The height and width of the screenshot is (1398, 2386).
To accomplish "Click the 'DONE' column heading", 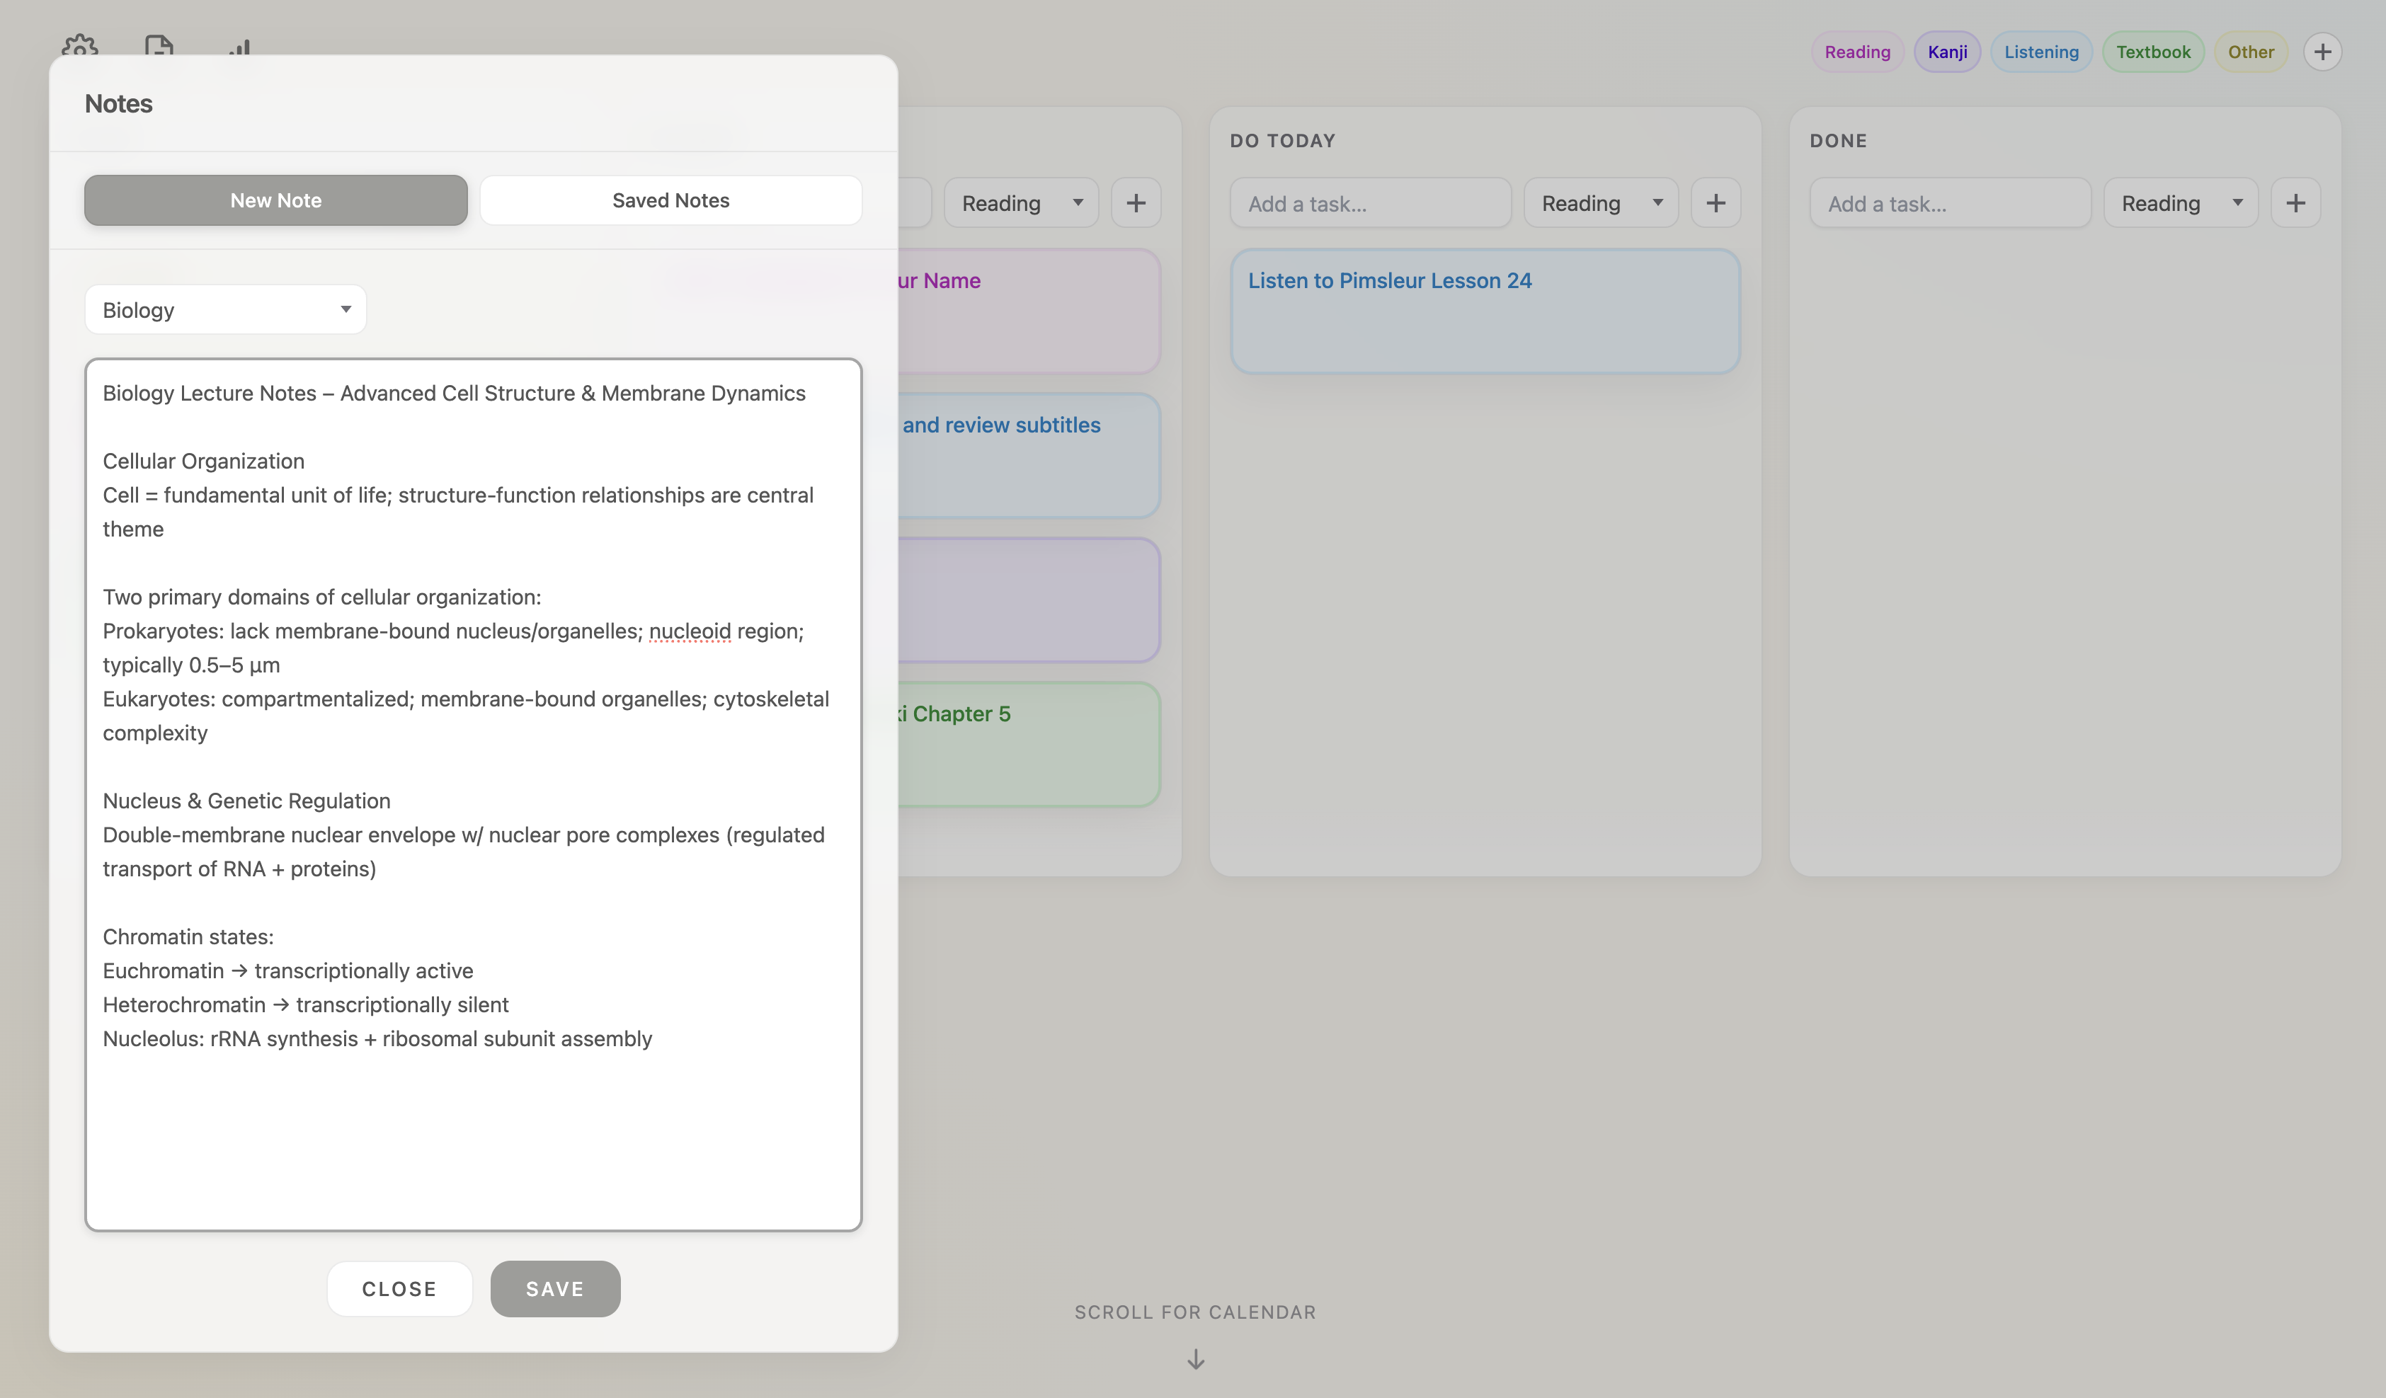I will [x=1839, y=141].
